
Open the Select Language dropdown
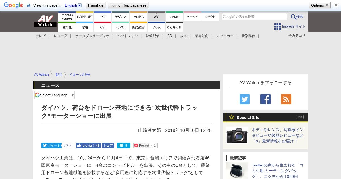55,95
